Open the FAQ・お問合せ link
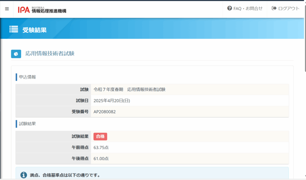 pos(248,8)
